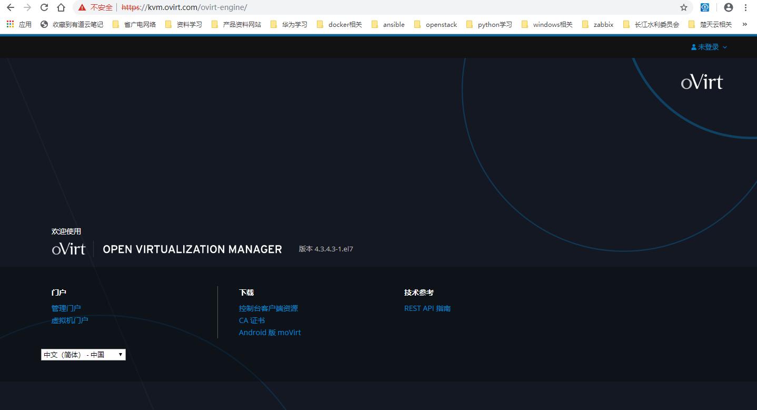
Task: Click the 下载 section heading
Action: click(246, 292)
